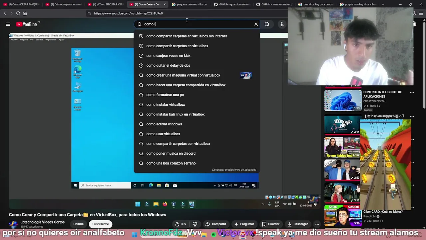
Task: Go back with browser back arrow
Action: [5, 13]
